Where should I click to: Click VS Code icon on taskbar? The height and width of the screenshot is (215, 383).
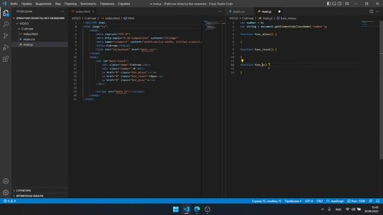[x=186, y=209]
